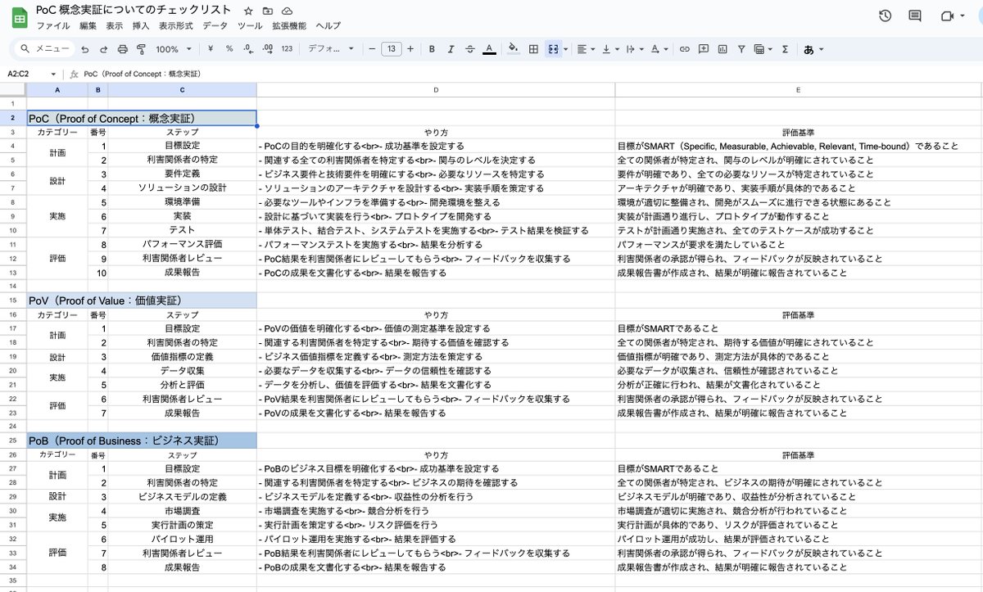Open text rotation dropdown
This screenshot has height=592, width=983.
[659, 49]
